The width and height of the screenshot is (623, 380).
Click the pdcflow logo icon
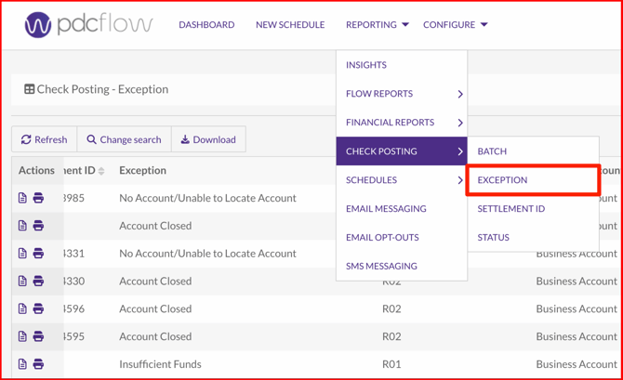pyautogui.click(x=38, y=25)
